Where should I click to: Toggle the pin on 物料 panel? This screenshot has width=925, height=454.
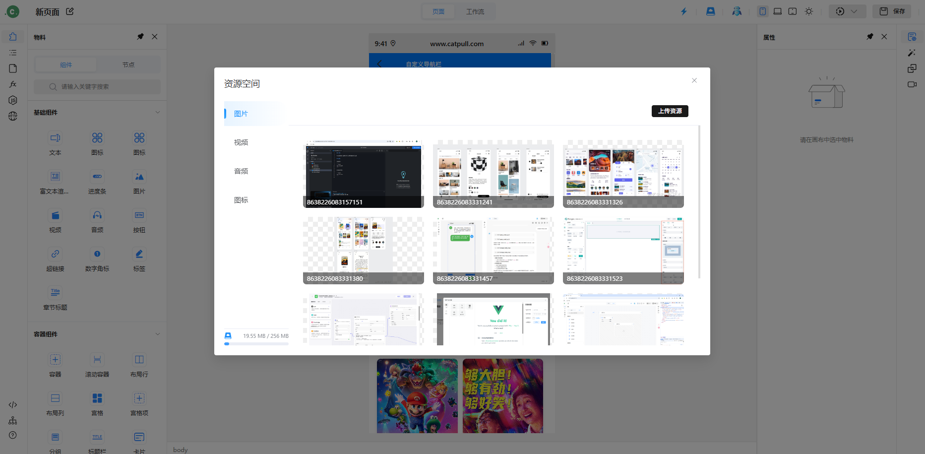click(140, 37)
